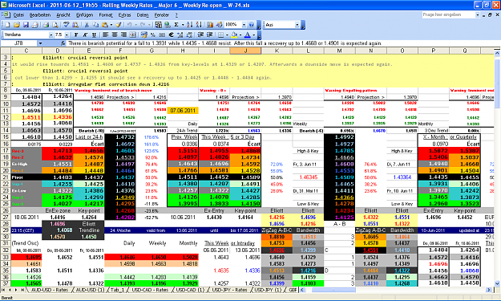Insert hyperlink using the globe icon
The image size is (501, 301).
tap(167, 25)
